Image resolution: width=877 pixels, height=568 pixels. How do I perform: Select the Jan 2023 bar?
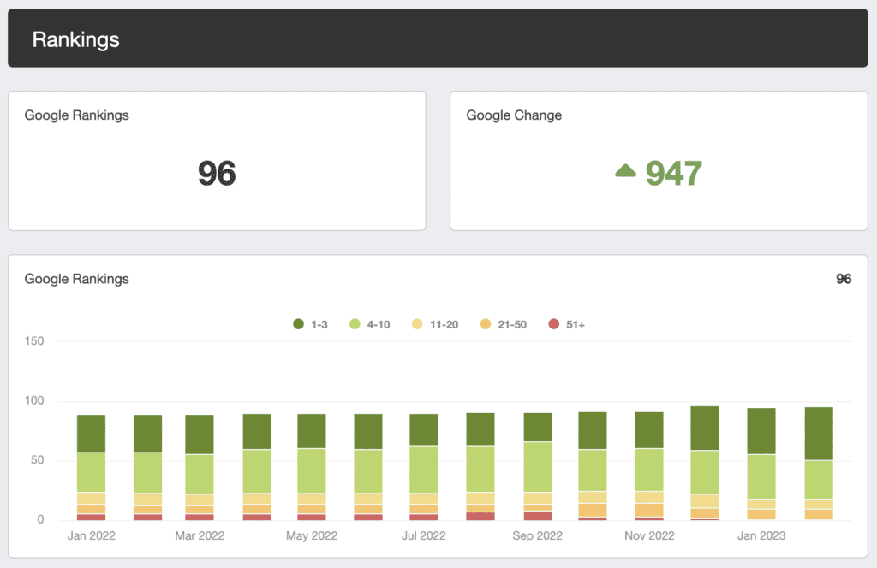(761, 464)
